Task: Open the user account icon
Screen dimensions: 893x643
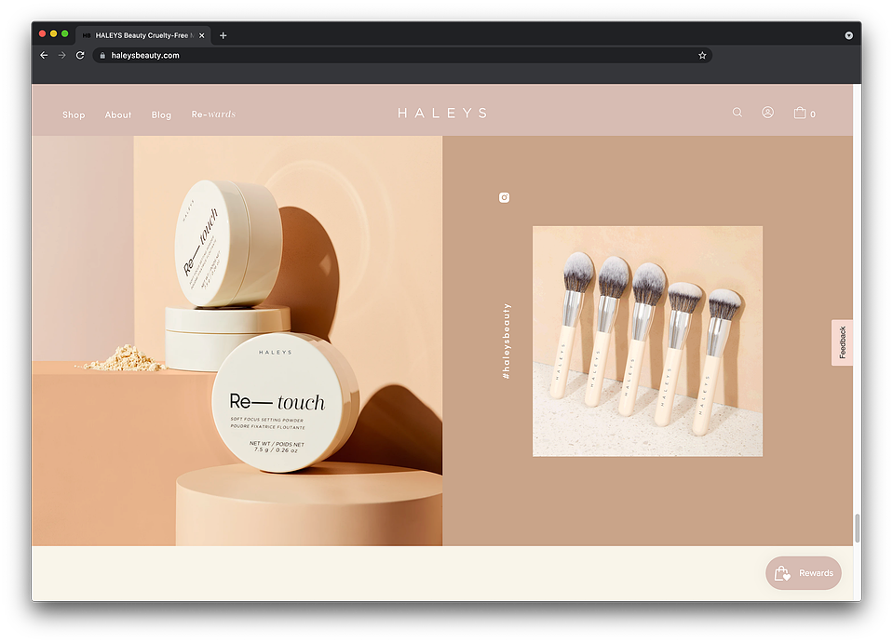Action: [x=767, y=113]
